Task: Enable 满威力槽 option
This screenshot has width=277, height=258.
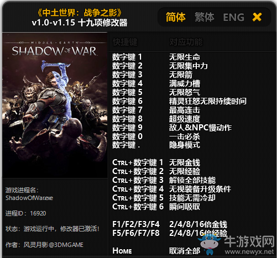Action: (185, 83)
